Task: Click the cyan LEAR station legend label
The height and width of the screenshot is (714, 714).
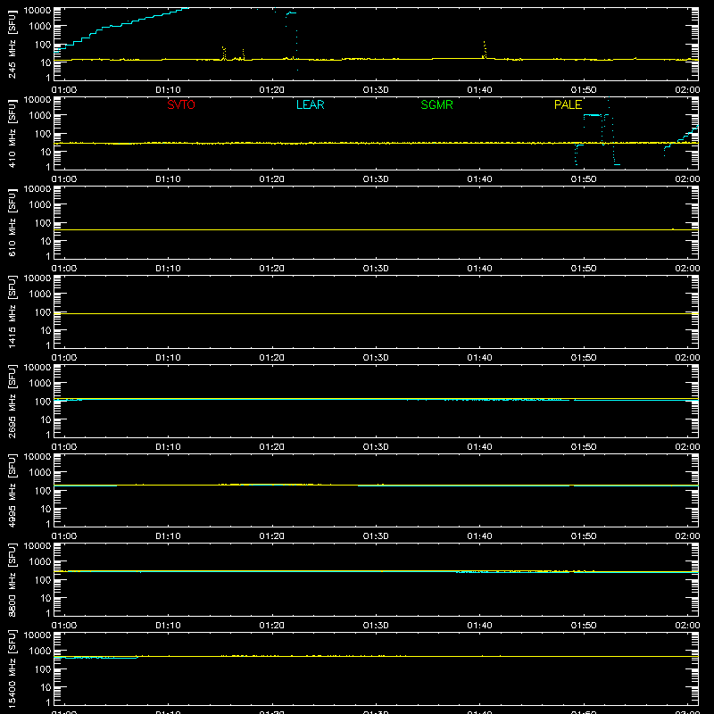Action: pyautogui.click(x=310, y=104)
